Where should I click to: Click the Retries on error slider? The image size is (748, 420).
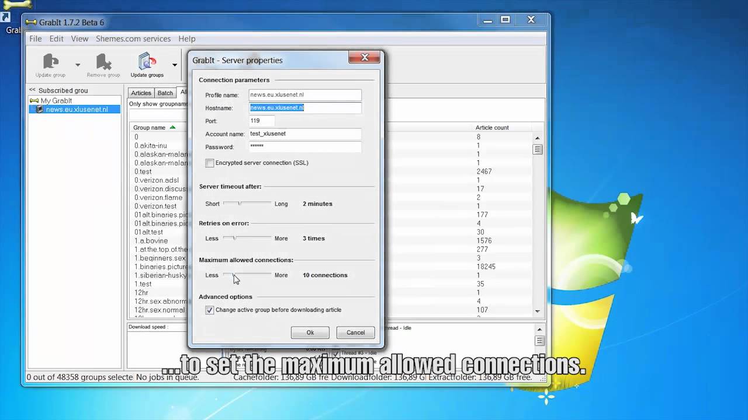click(x=247, y=238)
